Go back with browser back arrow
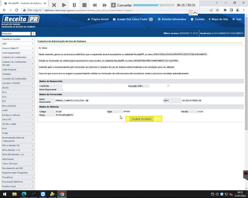The height and width of the screenshot is (198, 248). coord(4,10)
